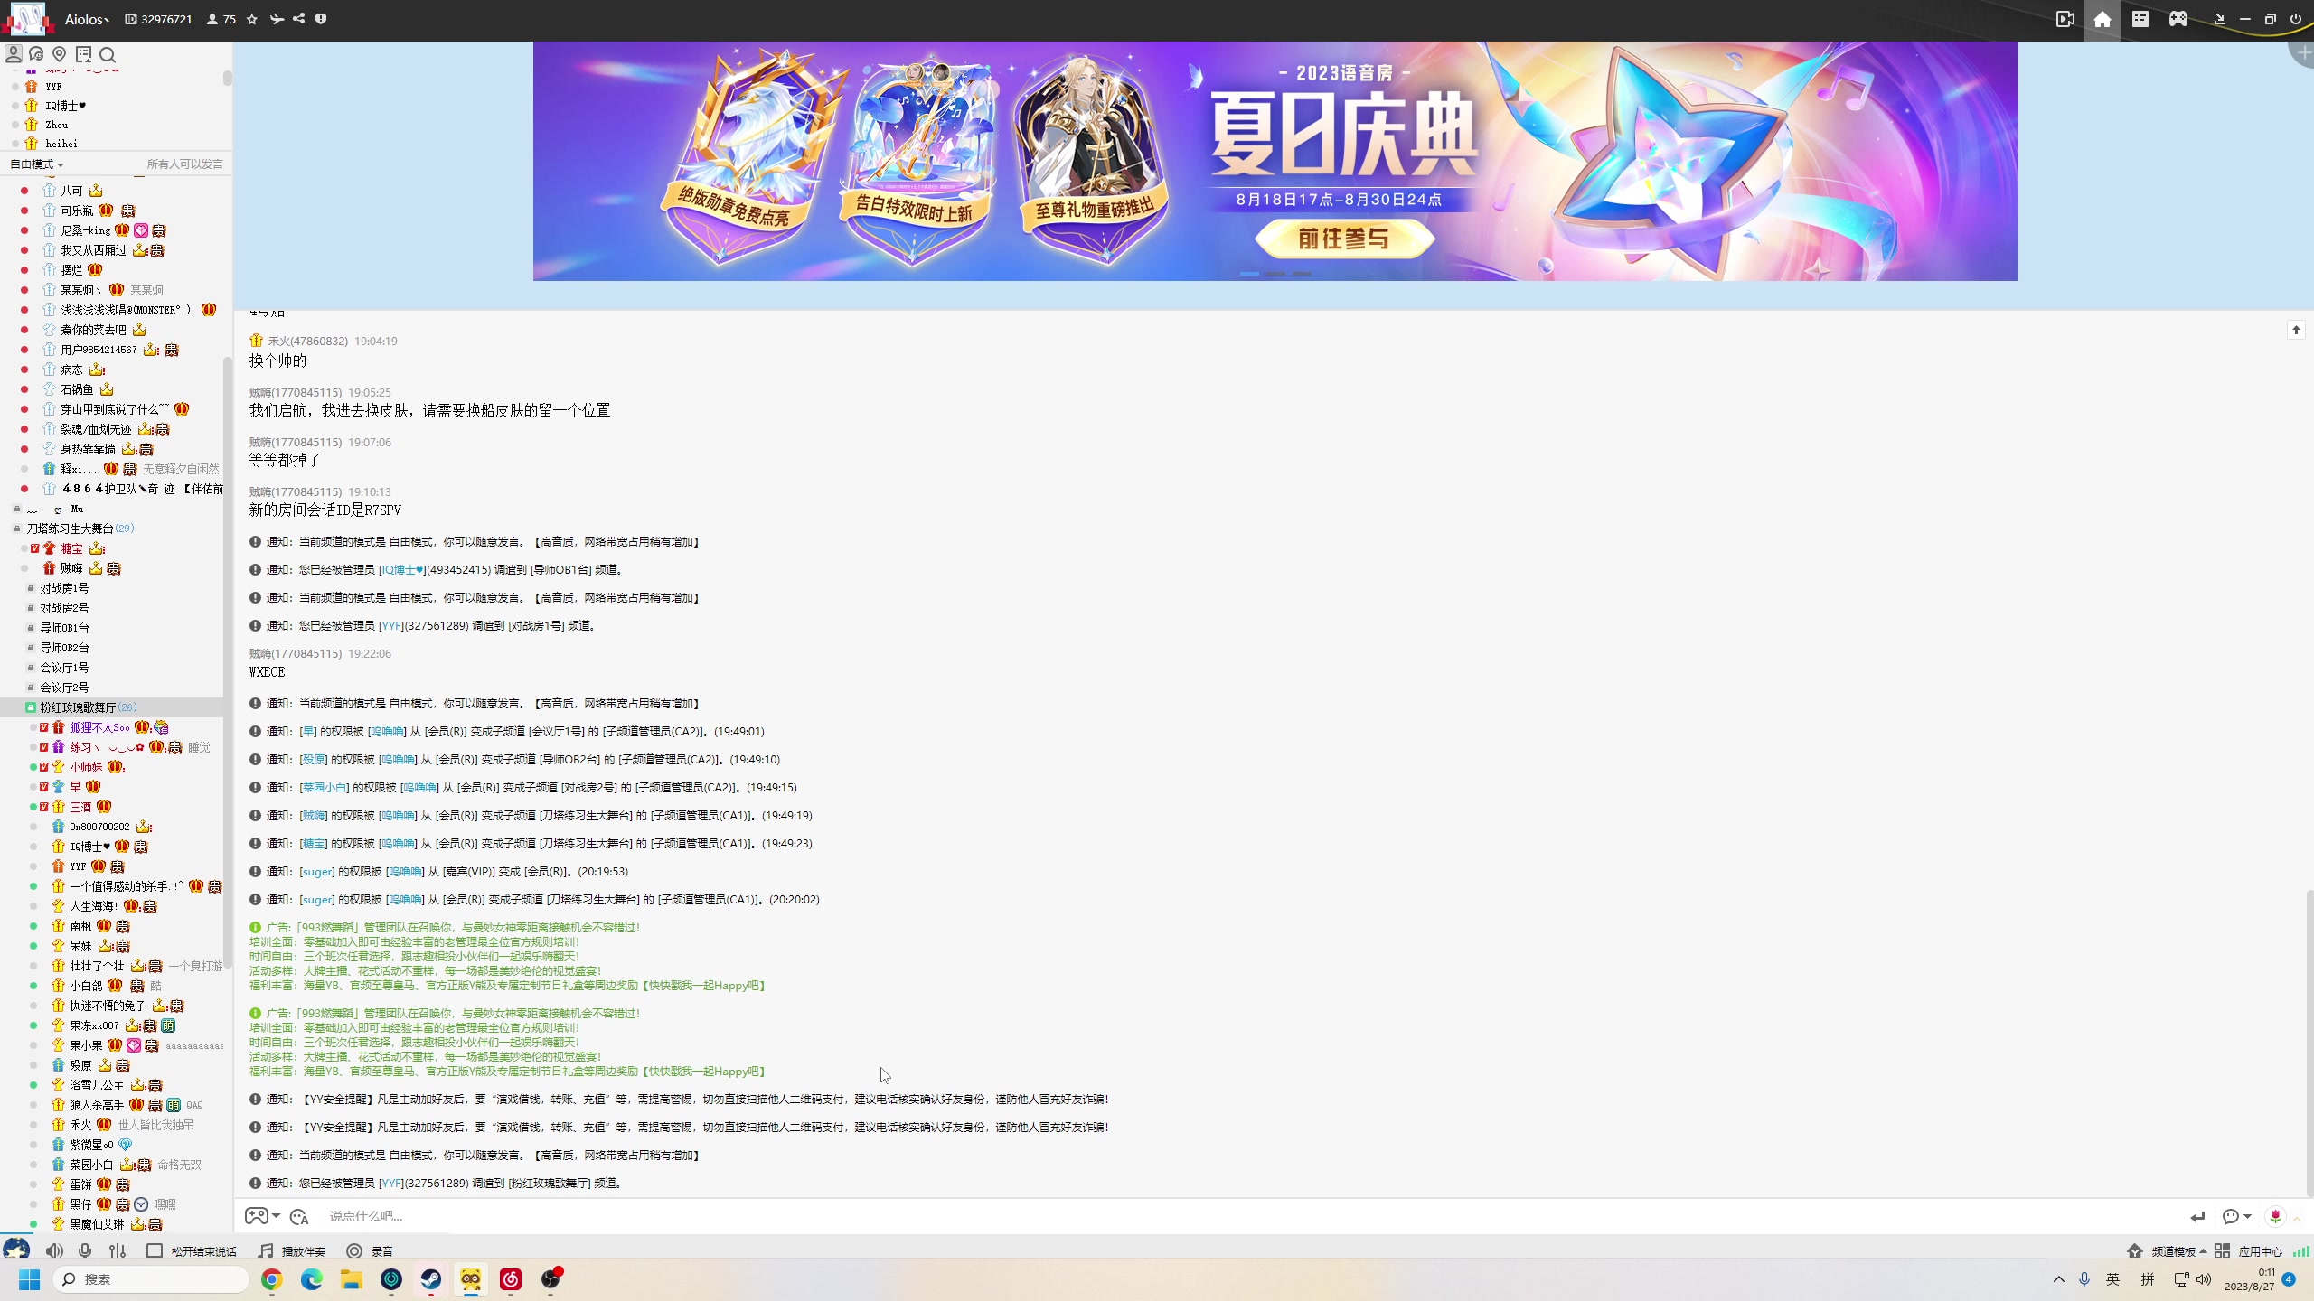The image size is (2314, 1301).
Task: Select the 会议厅1号 channel
Action: pos(64,668)
